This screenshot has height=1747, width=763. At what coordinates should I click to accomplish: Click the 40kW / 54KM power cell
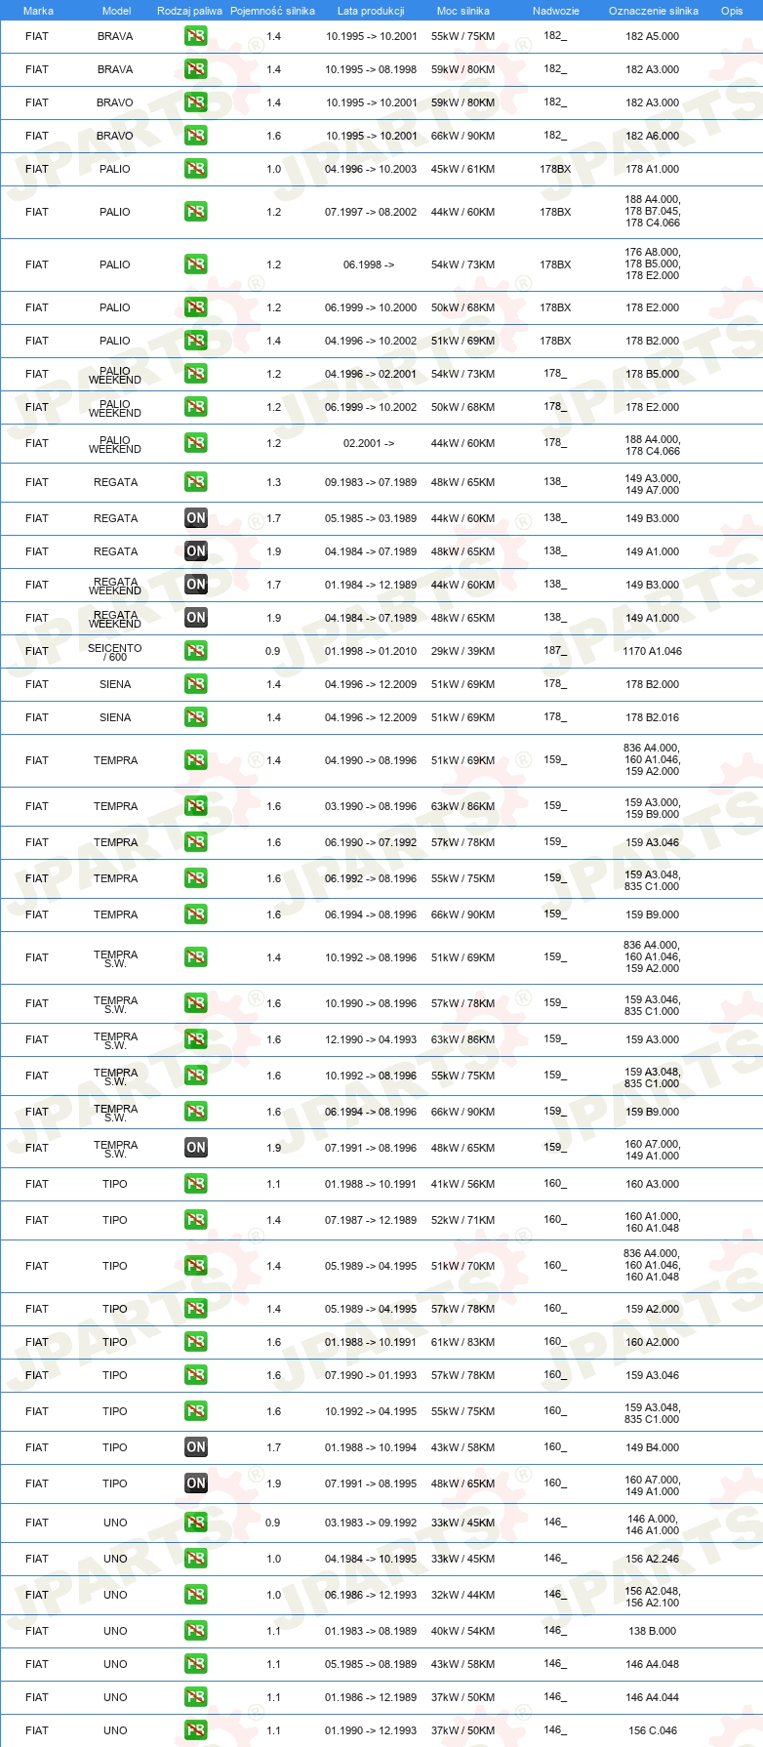coord(463,1631)
